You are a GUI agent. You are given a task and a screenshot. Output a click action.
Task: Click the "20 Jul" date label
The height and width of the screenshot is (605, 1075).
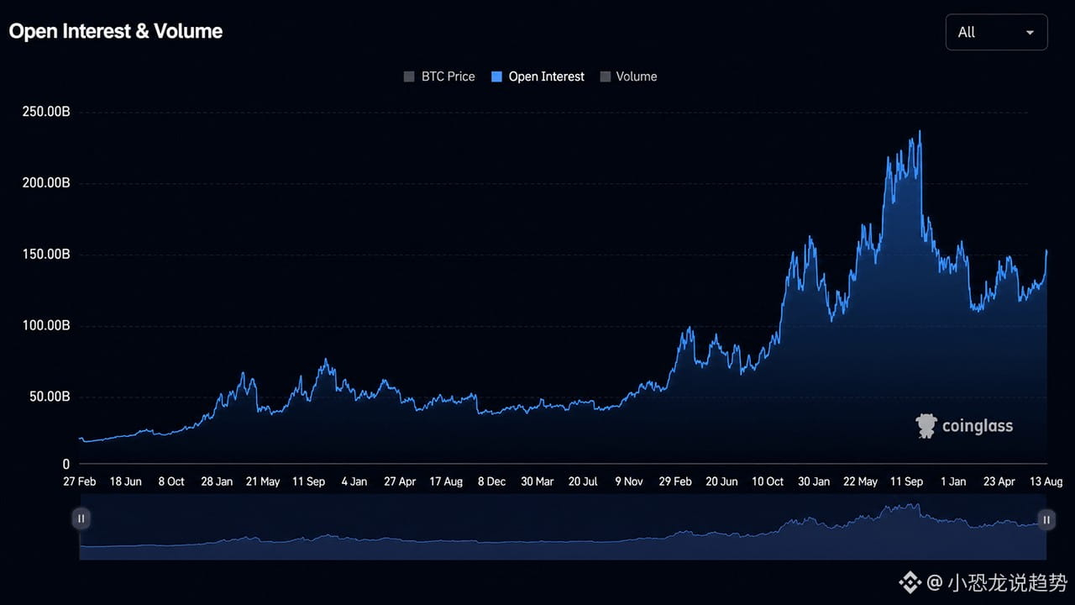pos(583,481)
